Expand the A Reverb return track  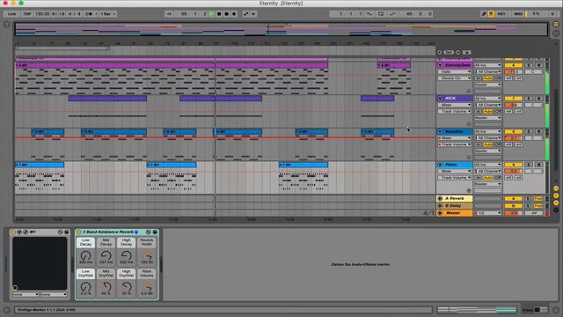(440, 198)
